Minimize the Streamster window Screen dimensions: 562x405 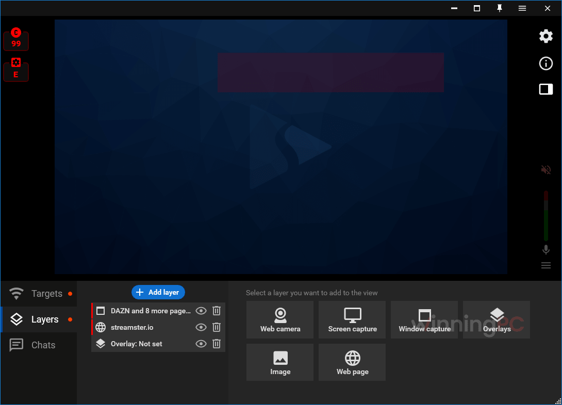coord(454,8)
